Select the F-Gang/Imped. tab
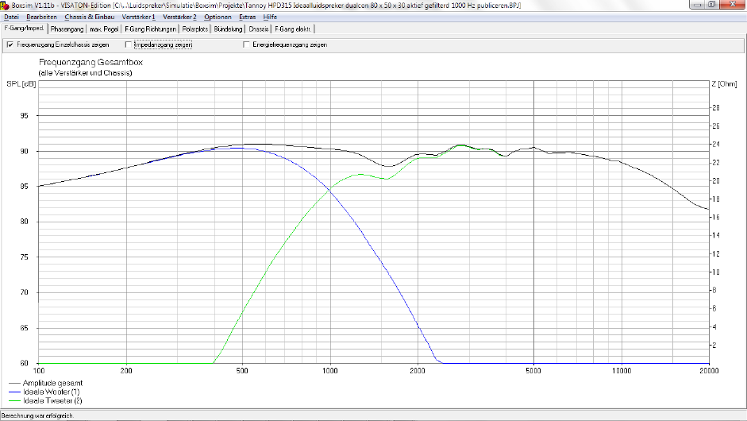 coord(25,28)
